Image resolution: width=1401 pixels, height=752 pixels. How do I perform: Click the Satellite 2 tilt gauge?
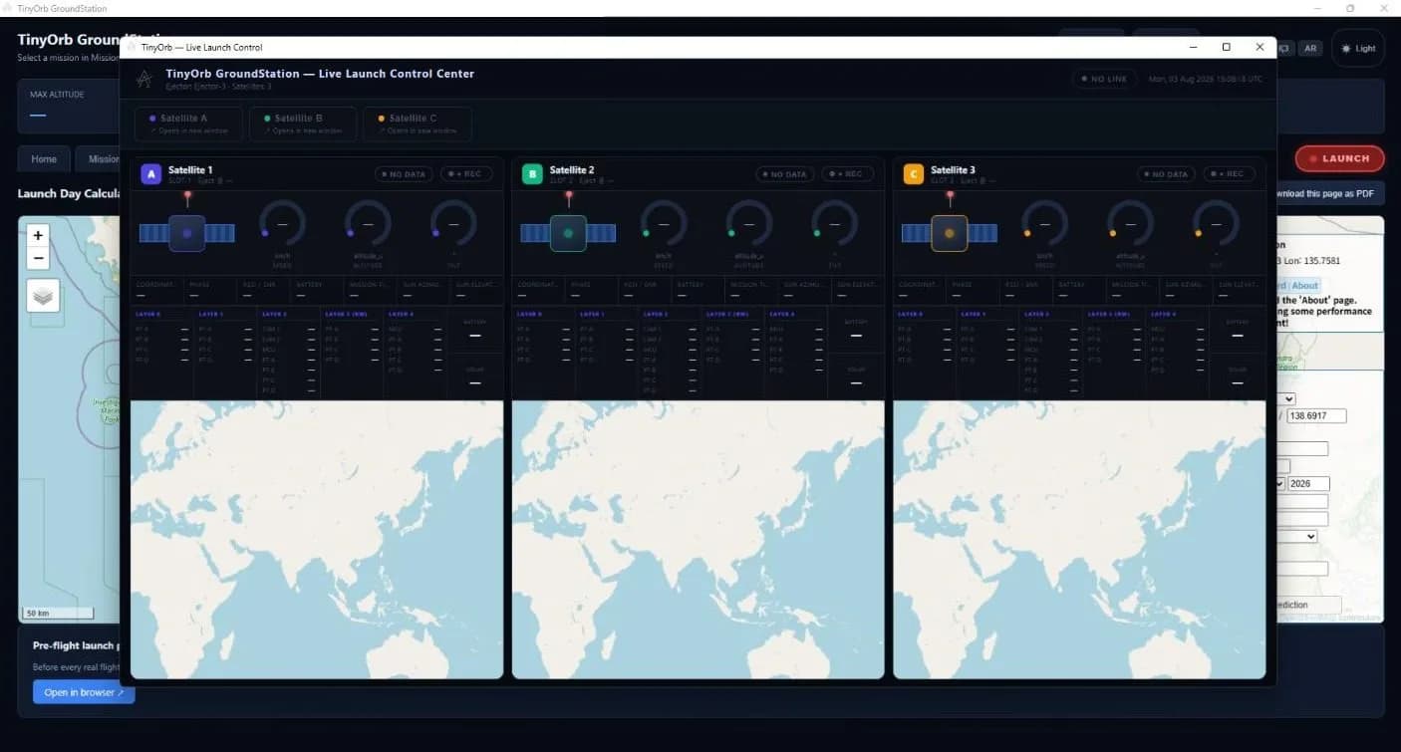click(835, 225)
